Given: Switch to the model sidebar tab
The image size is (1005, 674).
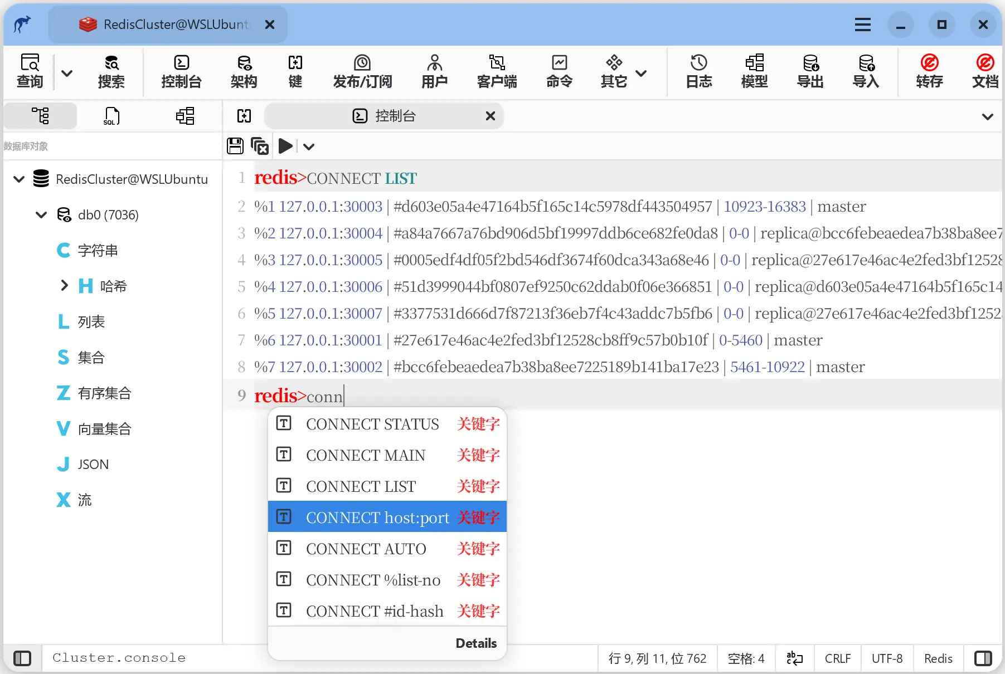Looking at the screenshot, I should point(185,116).
